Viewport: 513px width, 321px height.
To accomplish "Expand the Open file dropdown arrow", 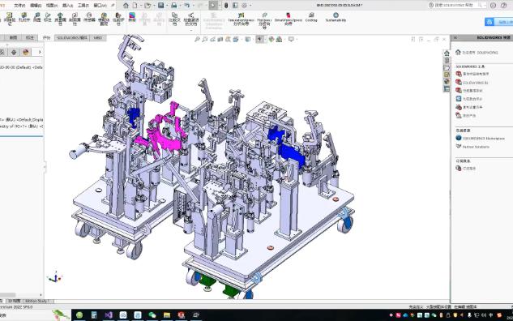I will coord(154,5).
